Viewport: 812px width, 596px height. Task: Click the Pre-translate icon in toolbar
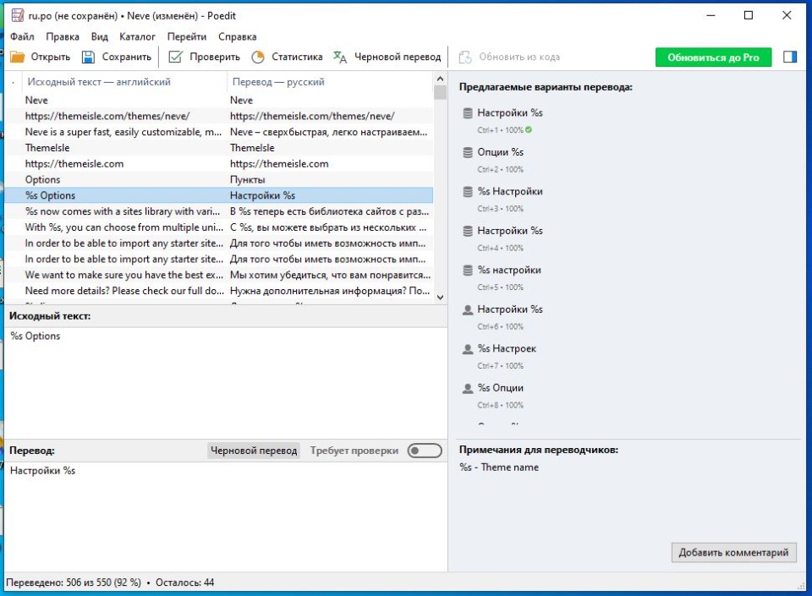(340, 57)
